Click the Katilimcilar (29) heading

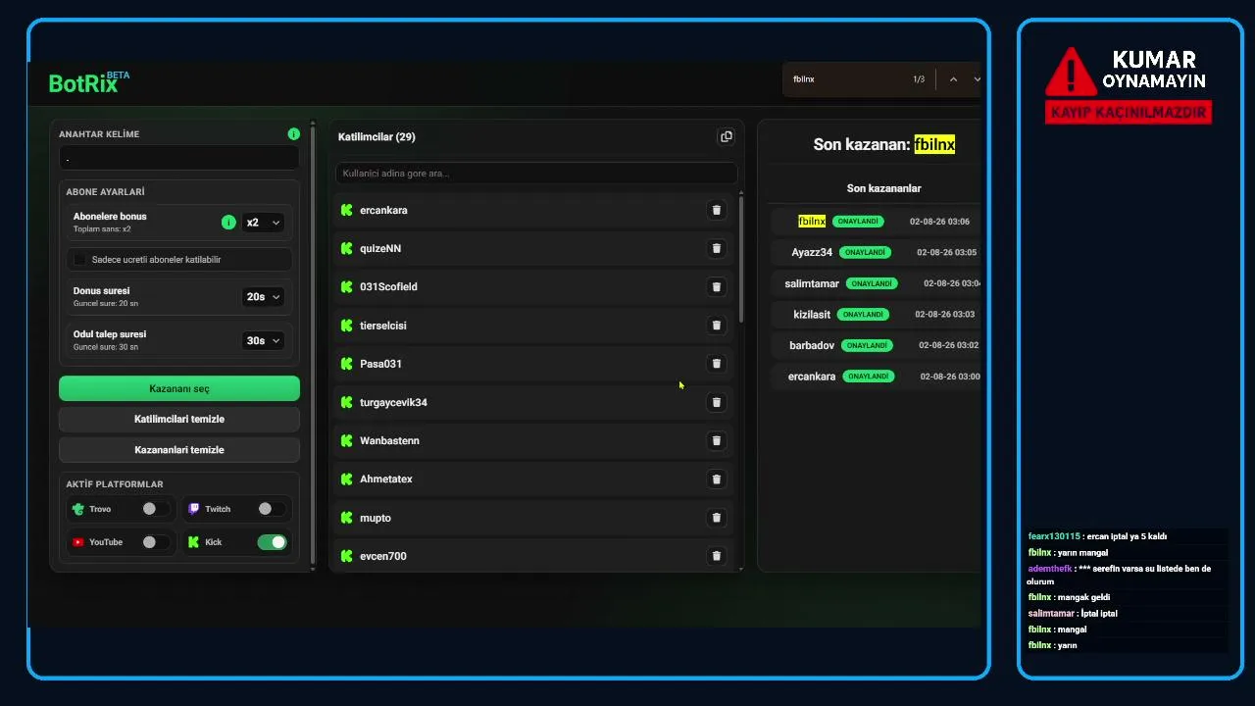tap(376, 136)
